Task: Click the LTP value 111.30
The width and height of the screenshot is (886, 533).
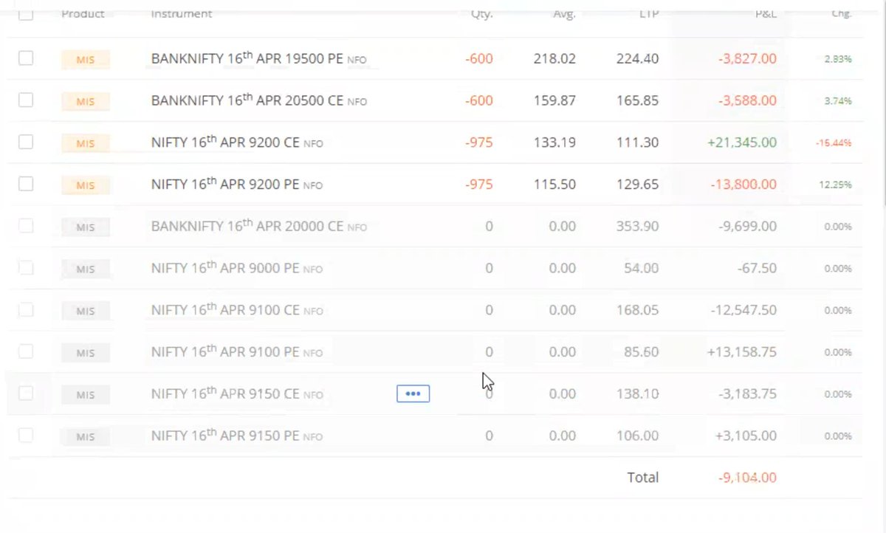Action: click(637, 142)
